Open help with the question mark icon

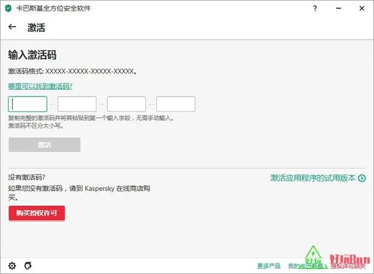click(x=315, y=8)
